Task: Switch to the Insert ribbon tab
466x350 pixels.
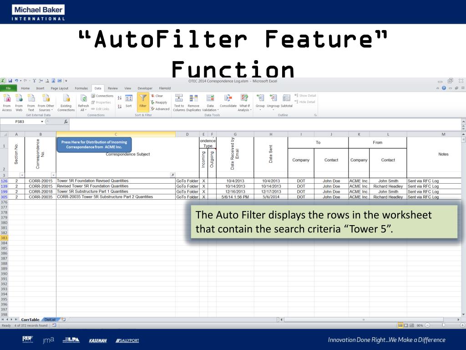Action: coord(40,88)
